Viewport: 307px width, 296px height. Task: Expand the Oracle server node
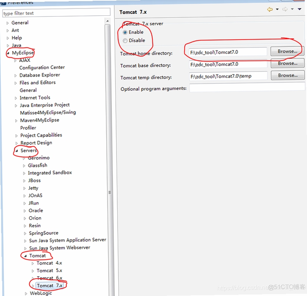point(25,211)
